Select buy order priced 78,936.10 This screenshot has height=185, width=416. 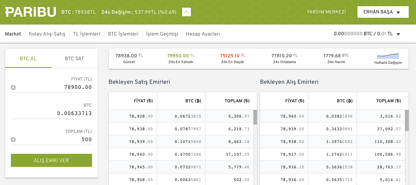[333, 167]
